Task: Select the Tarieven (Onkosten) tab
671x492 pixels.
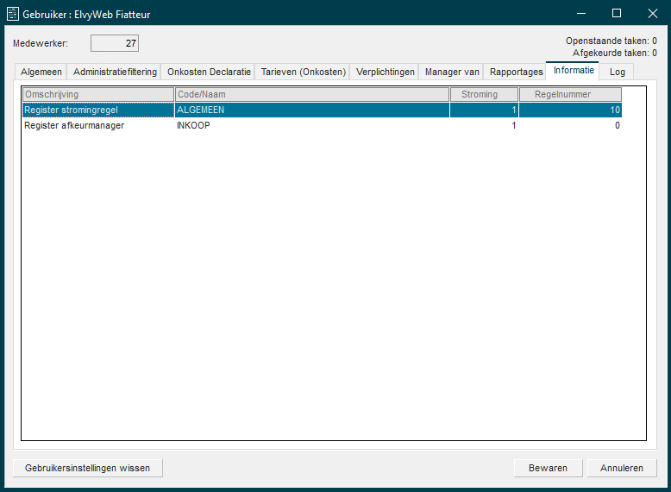Action: [304, 72]
